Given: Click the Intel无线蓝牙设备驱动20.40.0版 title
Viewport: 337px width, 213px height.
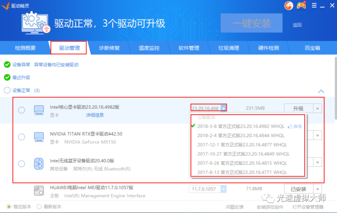Looking at the screenshot, I should [82, 161].
